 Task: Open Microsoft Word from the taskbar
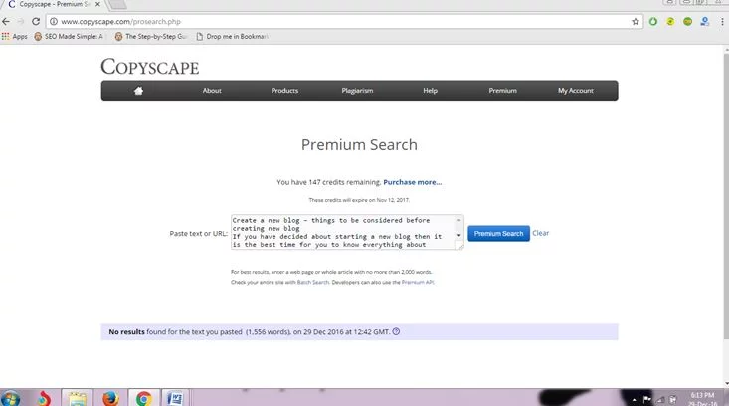click(175, 399)
